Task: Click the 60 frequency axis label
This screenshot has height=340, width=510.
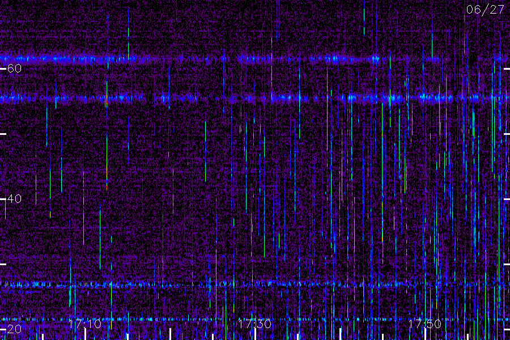Action: pyautogui.click(x=14, y=69)
